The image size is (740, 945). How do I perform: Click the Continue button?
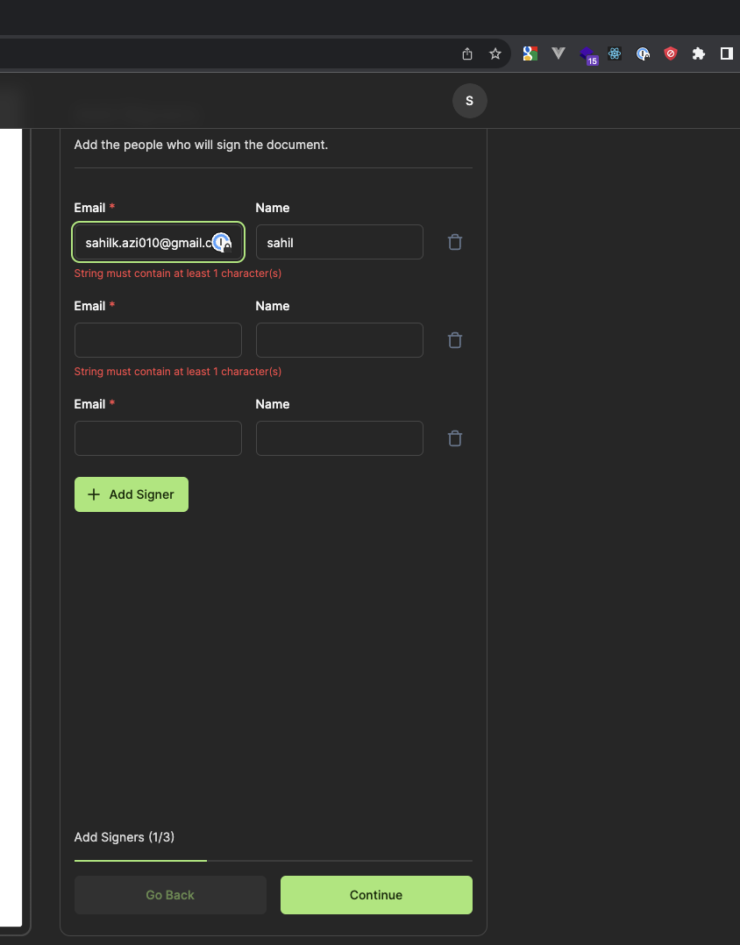[x=376, y=895]
